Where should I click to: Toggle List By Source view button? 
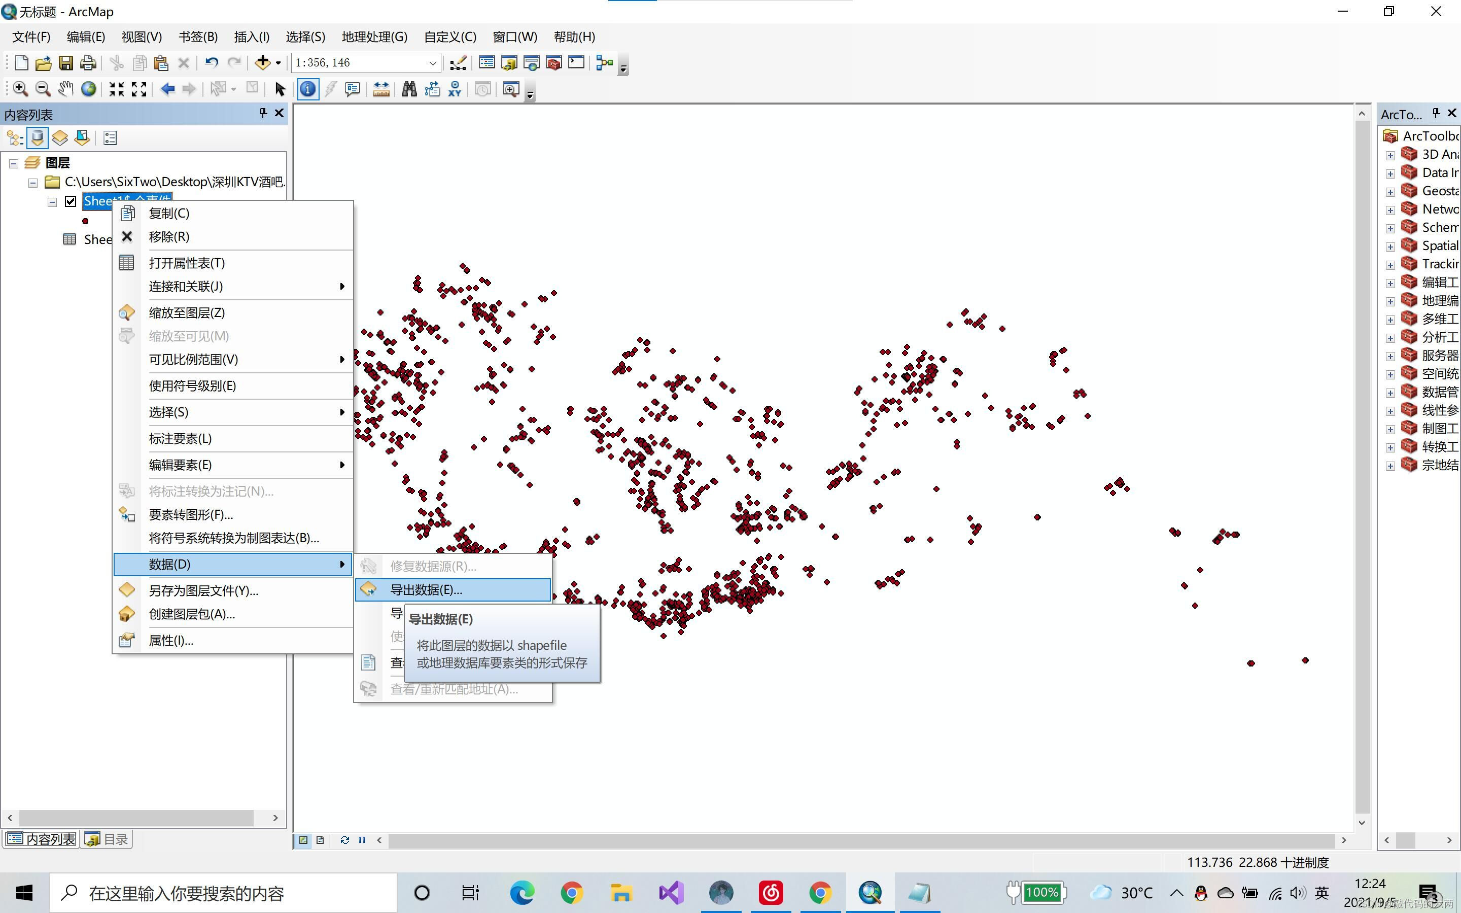pos(38,138)
